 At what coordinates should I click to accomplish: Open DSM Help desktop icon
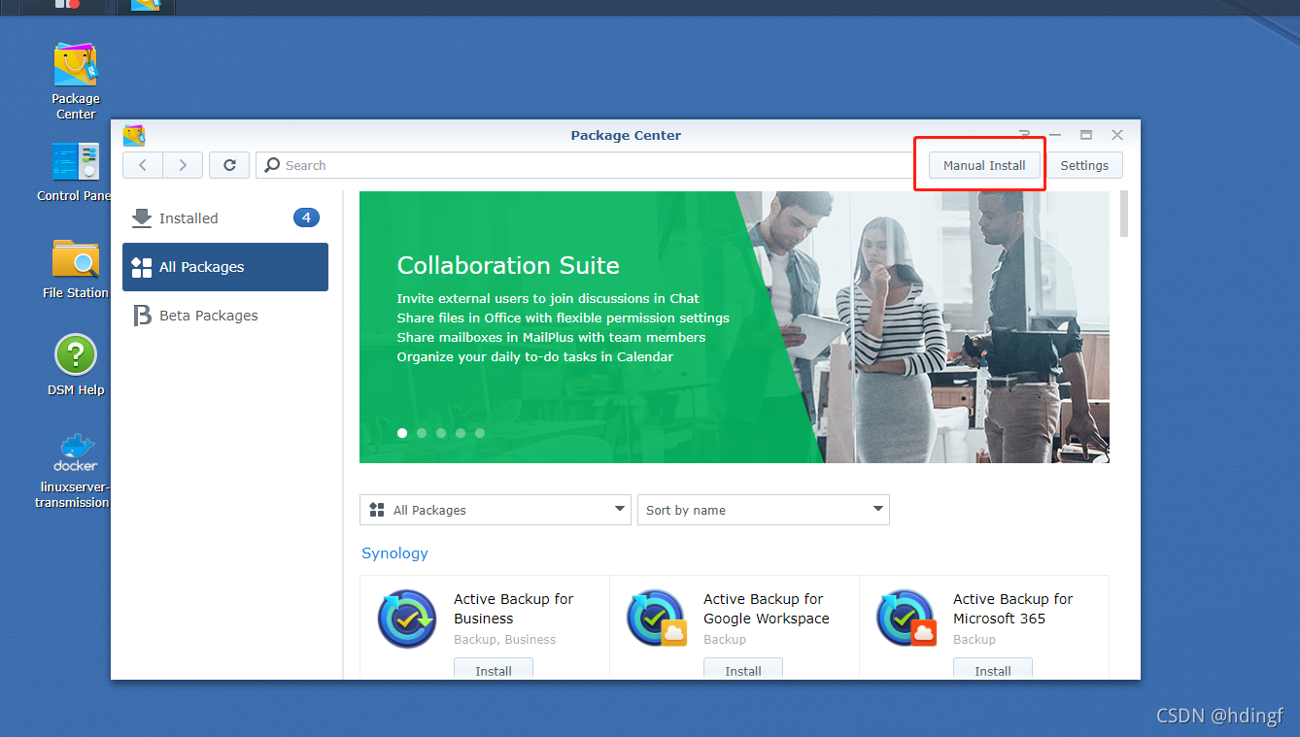(x=76, y=366)
